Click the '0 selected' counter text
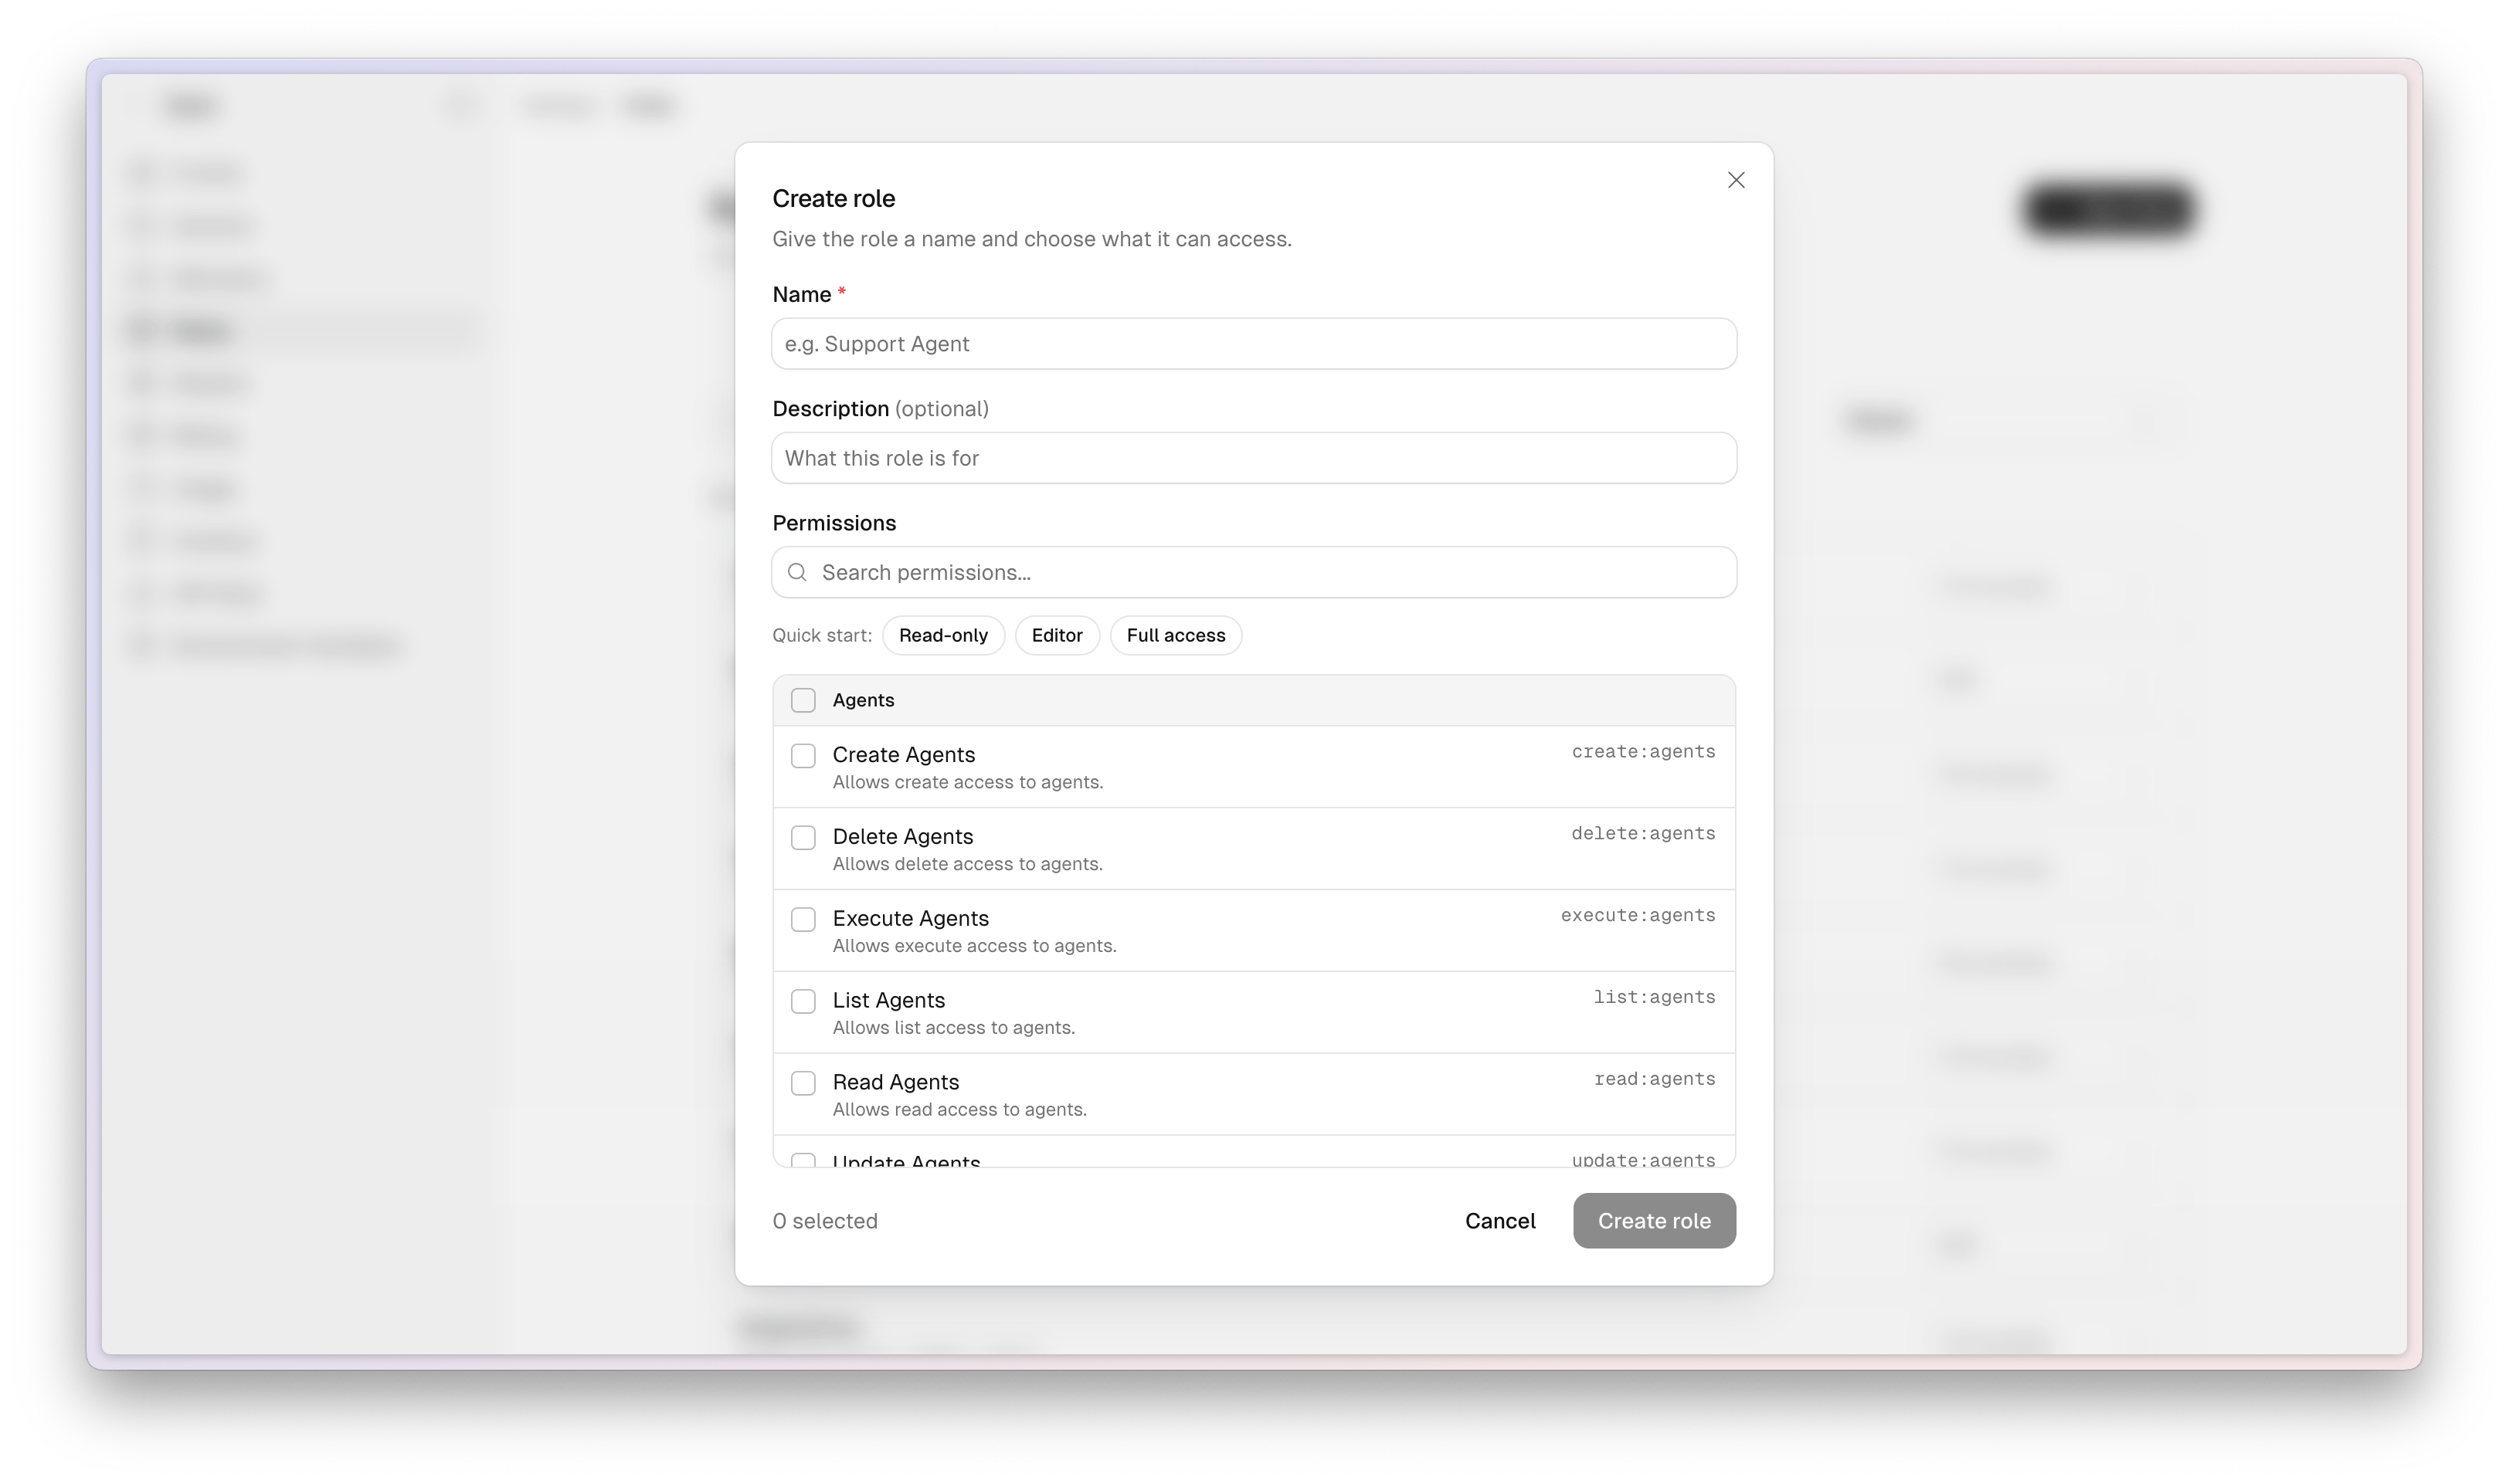Screen dimensions: 2509x1484 824,1221
